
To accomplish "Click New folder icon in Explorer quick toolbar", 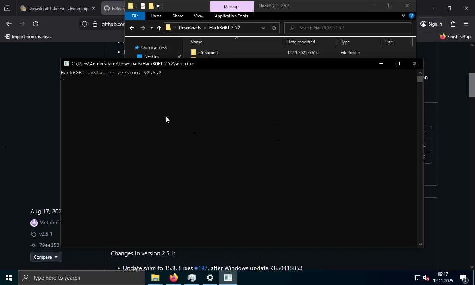I will click(x=151, y=6).
